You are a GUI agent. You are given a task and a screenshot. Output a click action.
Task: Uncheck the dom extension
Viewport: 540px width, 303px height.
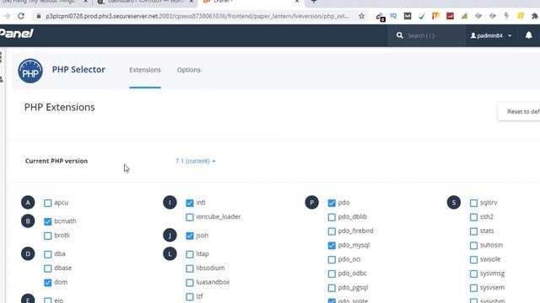click(x=48, y=283)
